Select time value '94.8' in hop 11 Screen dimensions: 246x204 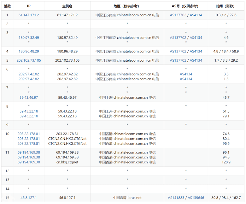226,157
